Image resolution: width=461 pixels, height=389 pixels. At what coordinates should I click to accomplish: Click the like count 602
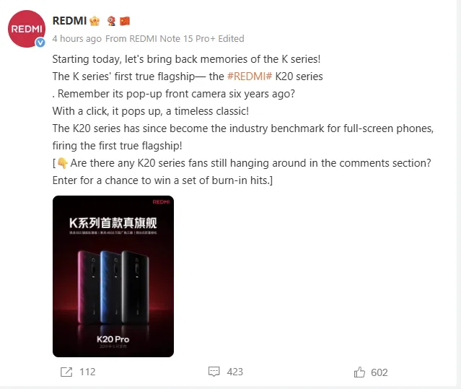(379, 372)
